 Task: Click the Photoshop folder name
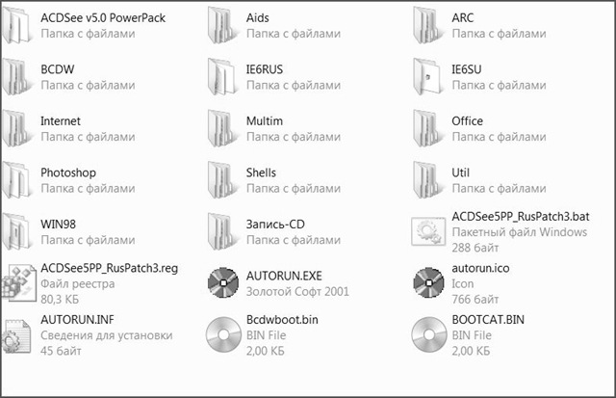(68, 172)
